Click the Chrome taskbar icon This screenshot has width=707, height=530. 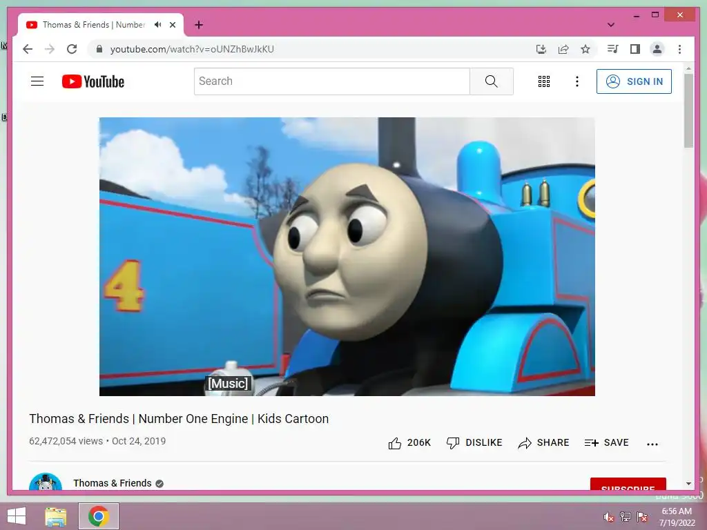pos(99,516)
